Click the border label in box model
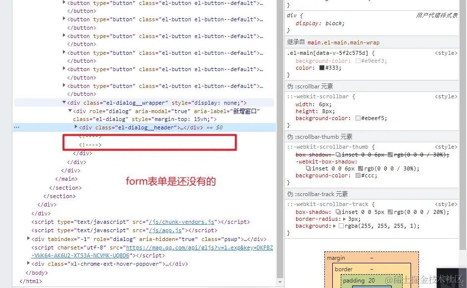 (x=343, y=269)
